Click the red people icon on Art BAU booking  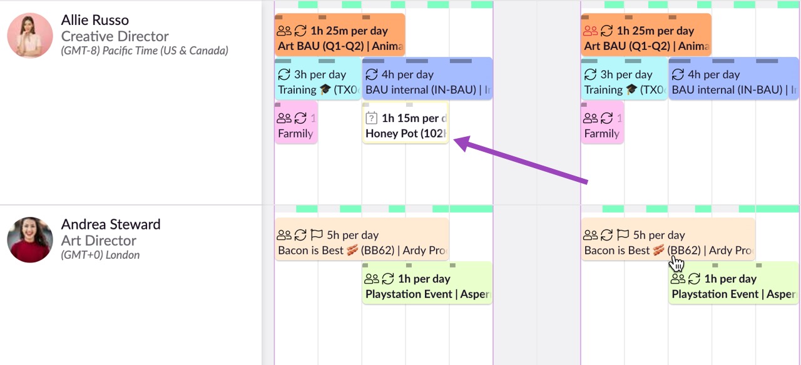pyautogui.click(x=590, y=31)
